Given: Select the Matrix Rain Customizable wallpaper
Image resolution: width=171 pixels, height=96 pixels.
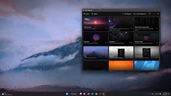Looking at the screenshot, I should coord(147,24).
